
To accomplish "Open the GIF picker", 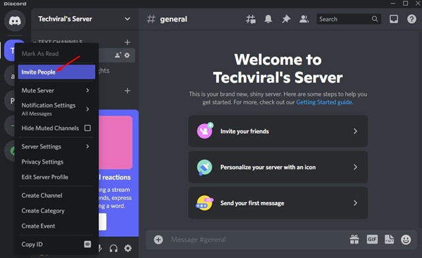I will tap(372, 240).
